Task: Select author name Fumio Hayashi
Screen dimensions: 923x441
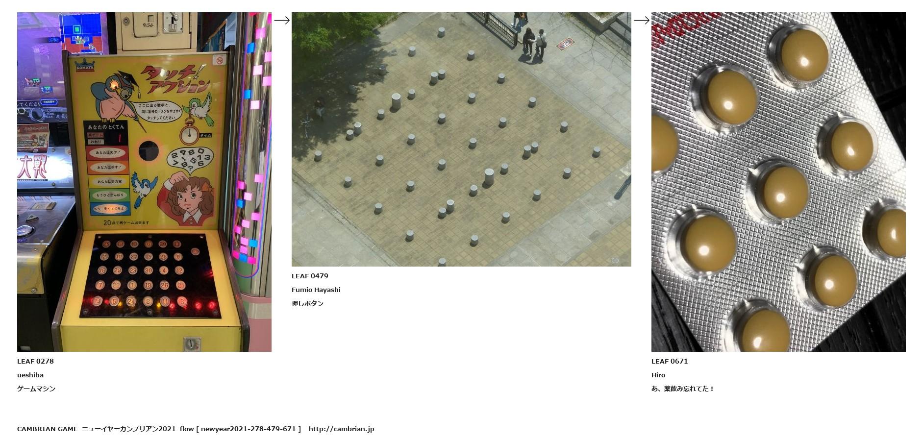Action: click(316, 290)
